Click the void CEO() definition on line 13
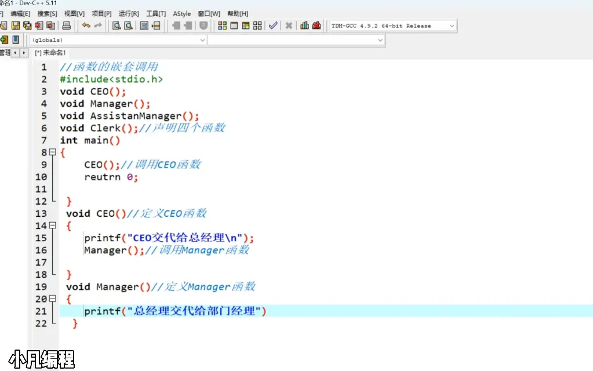The height and width of the screenshot is (371, 593). tap(96, 213)
